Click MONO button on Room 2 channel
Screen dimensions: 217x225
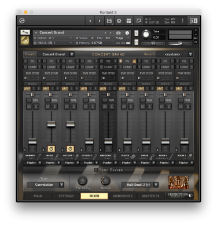point(184,84)
